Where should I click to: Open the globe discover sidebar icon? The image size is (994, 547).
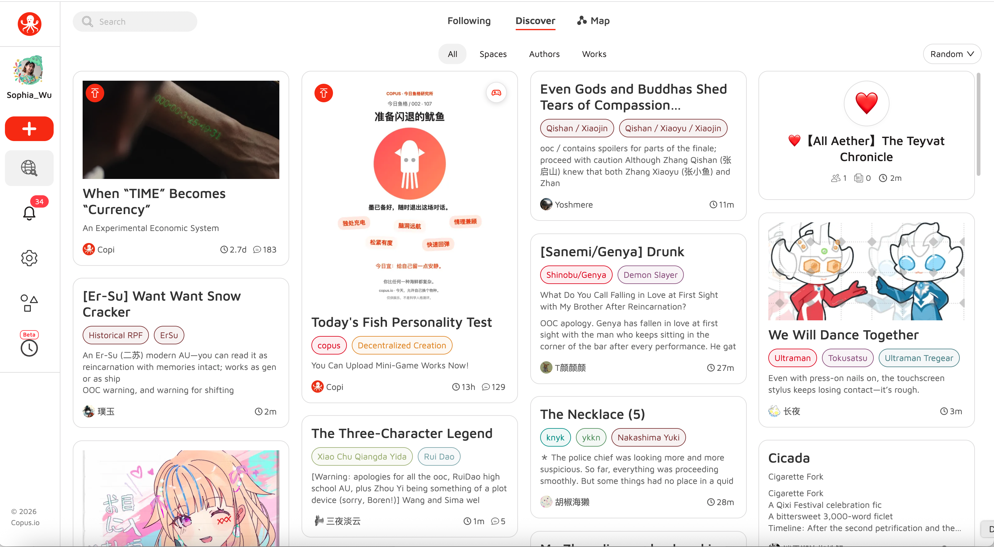click(x=29, y=168)
